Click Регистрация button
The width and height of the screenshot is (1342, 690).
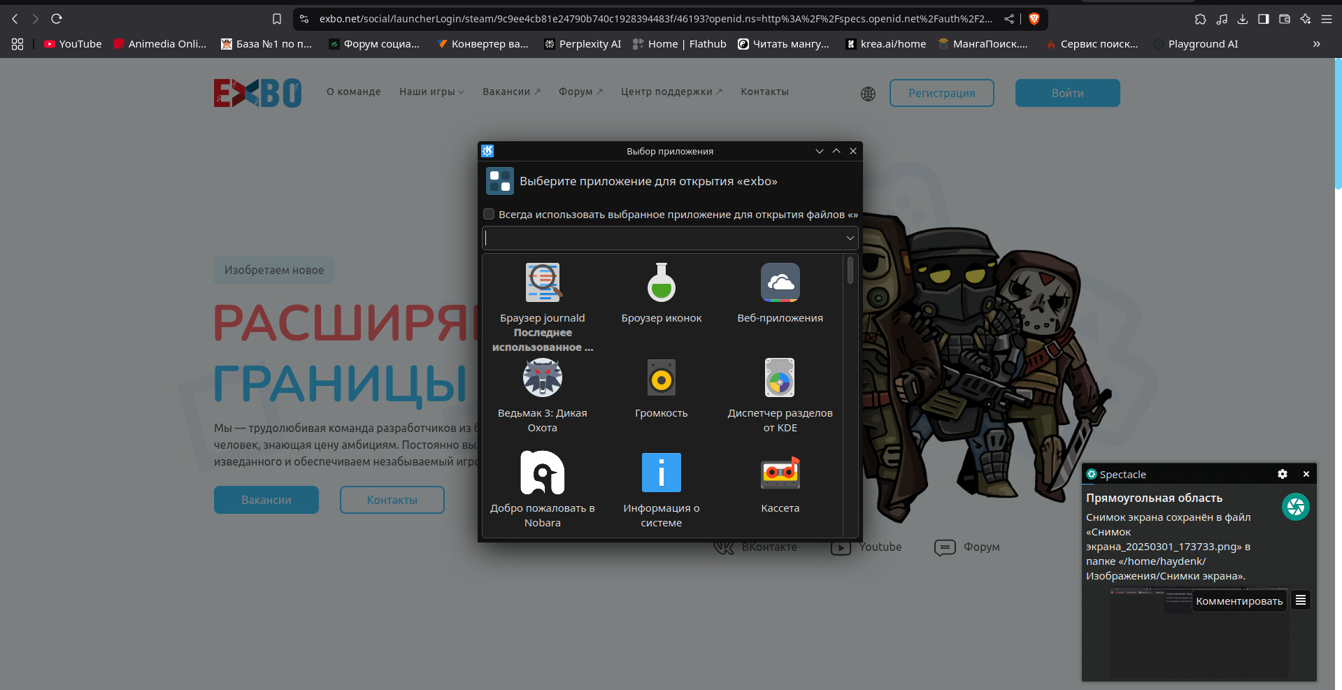941,93
